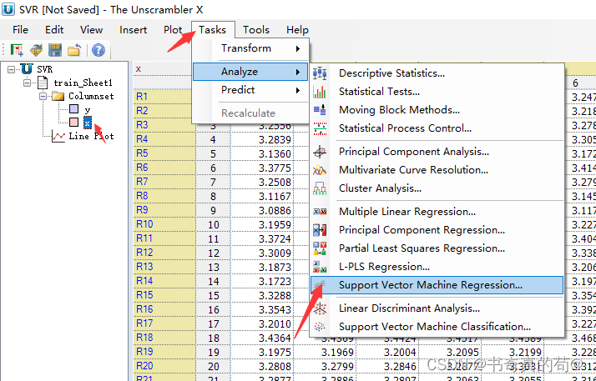The image size is (596, 381).
Task: Click the Linear Discriminant Analysis icon
Action: [x=320, y=308]
